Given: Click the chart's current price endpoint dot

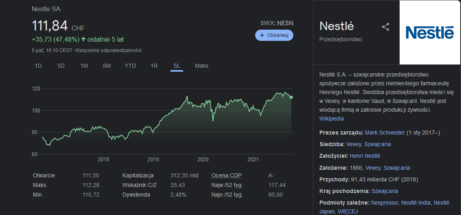Looking at the screenshot, I should [291, 97].
